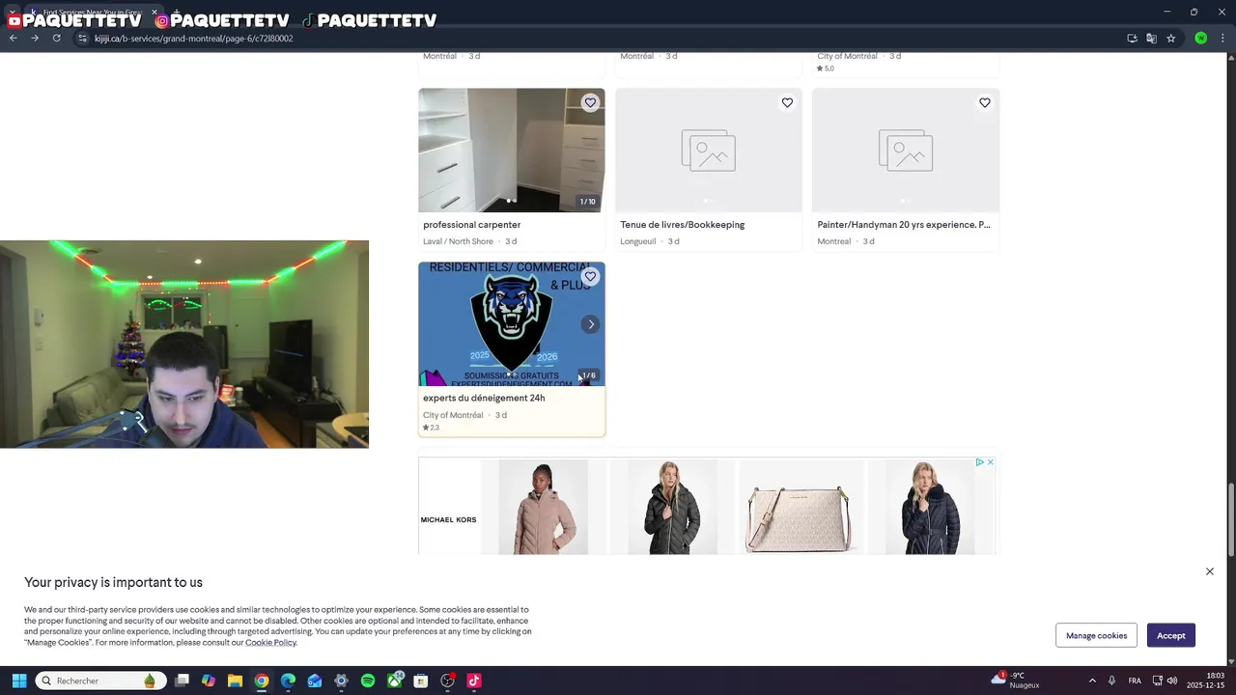Launch Copilot from the taskbar
Screen dimensions: 1236x695
click(x=209, y=681)
